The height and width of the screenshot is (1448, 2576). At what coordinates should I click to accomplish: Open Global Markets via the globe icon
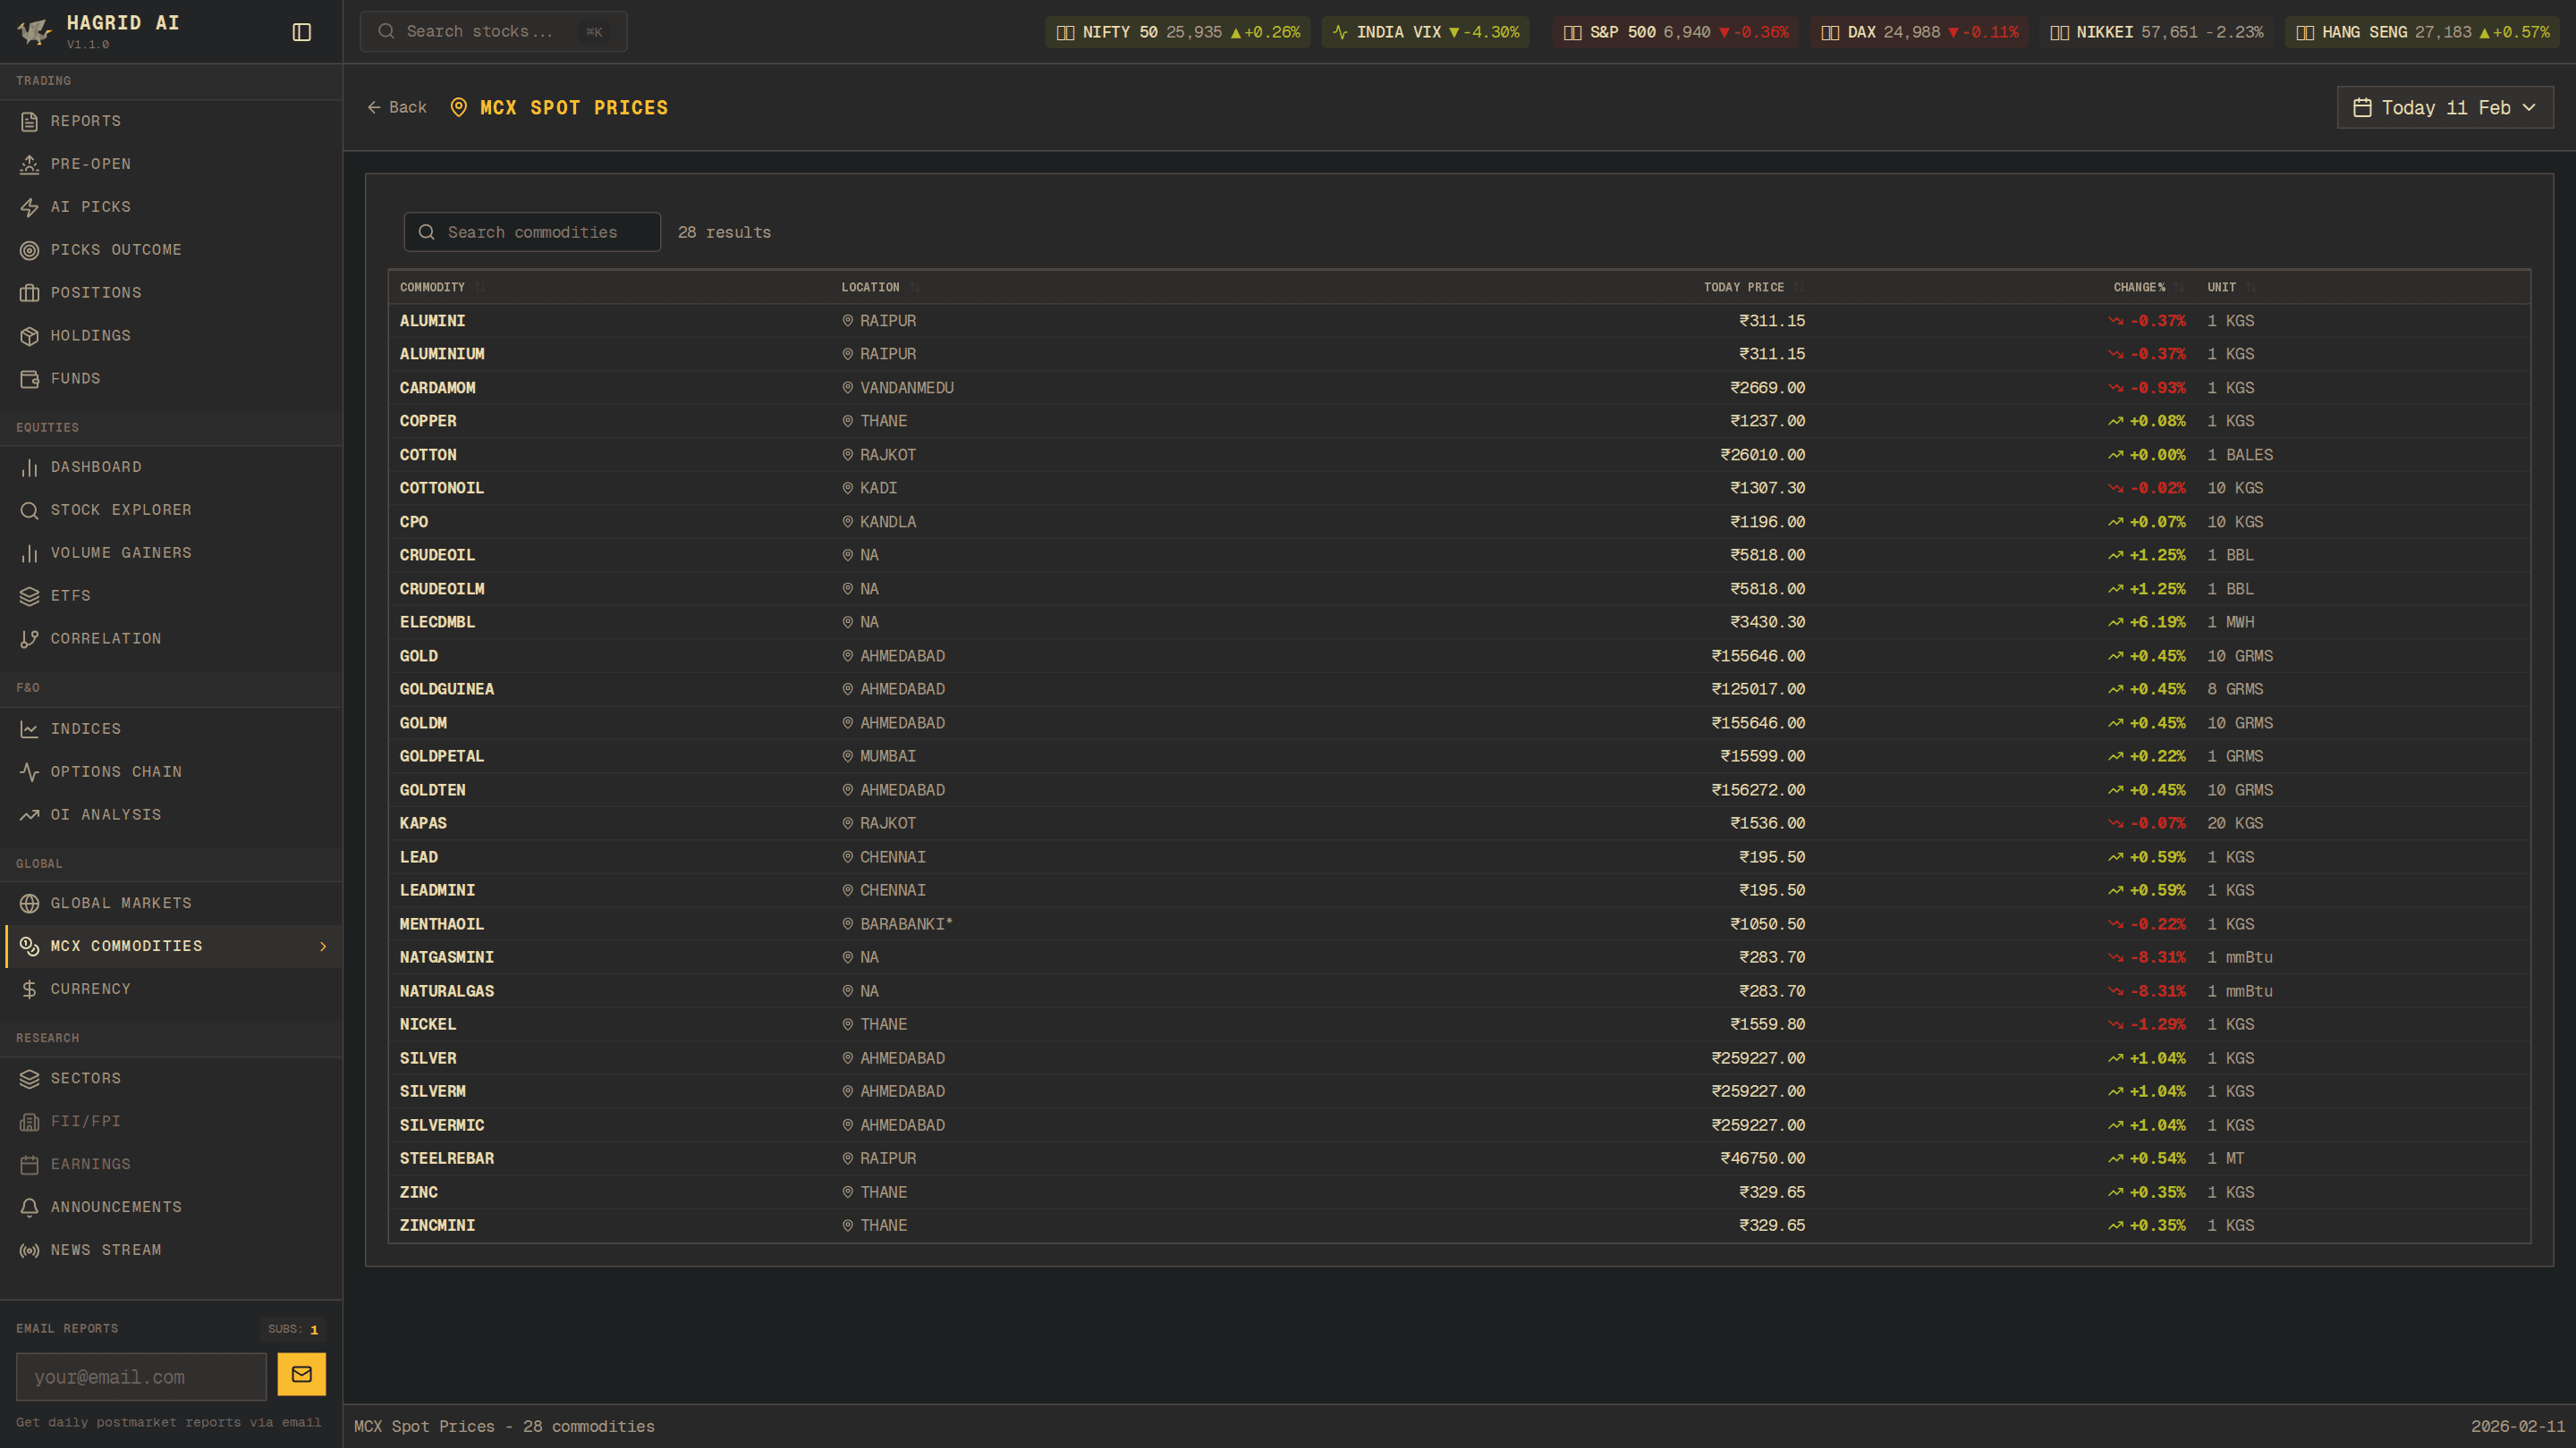coord(29,904)
